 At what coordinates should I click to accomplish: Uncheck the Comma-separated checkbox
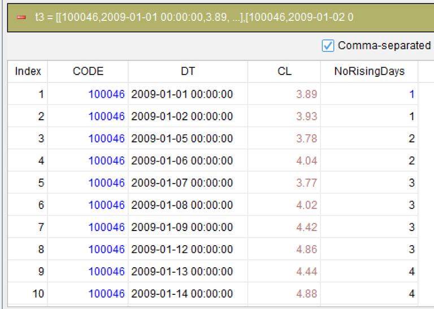coord(328,46)
